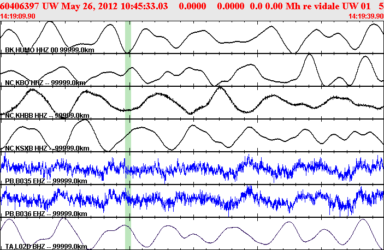The image size is (384, 250).
Task: Click the green marker on the KSXB trace
Action: coord(128,135)
